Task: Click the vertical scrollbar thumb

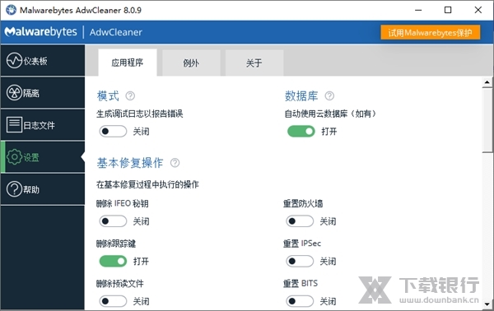Action: pyautogui.click(x=487, y=119)
